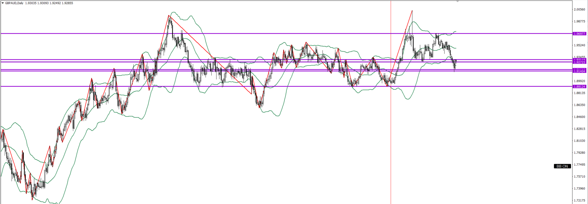Click the 2.00560 value on price axis
Viewport: 588px width, 204px height.
coord(579,9)
